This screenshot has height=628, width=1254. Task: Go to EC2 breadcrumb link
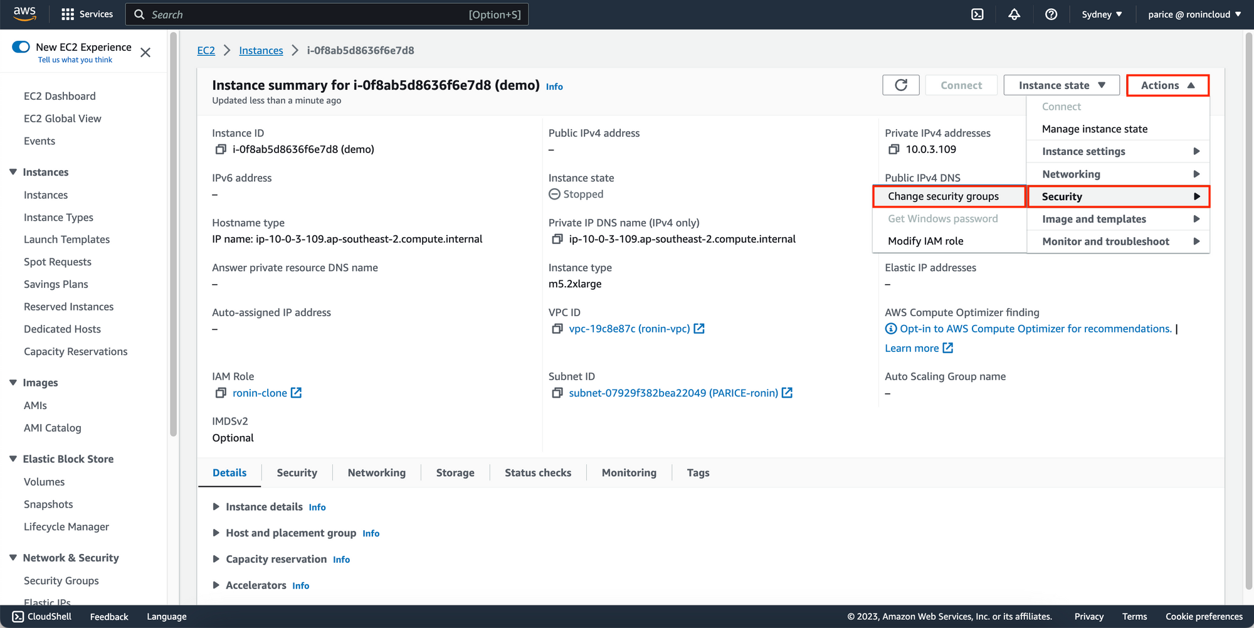[206, 51]
